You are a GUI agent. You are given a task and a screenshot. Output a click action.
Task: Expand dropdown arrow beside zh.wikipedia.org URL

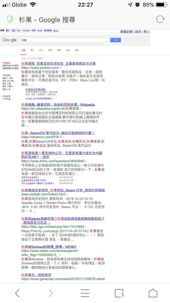tap(81, 109)
